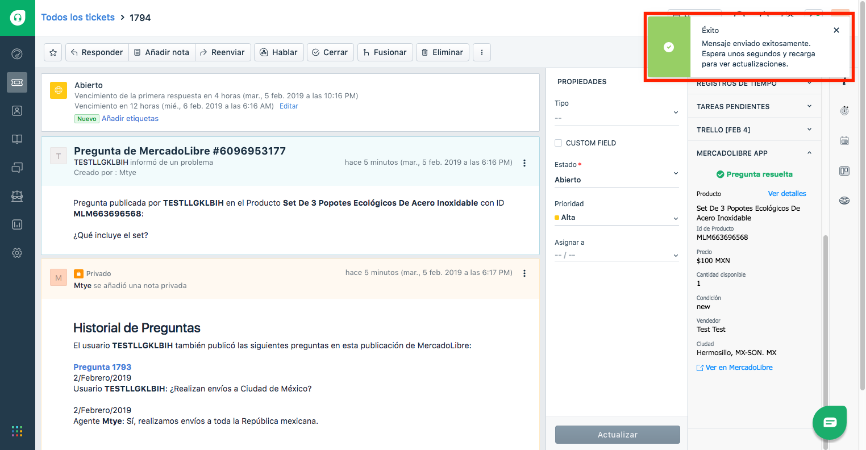Open the MercadoLibre app icon in right strip
This screenshot has height=450, width=866.
(x=844, y=200)
